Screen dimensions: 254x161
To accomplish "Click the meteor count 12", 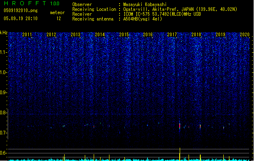I will click(59, 19).
